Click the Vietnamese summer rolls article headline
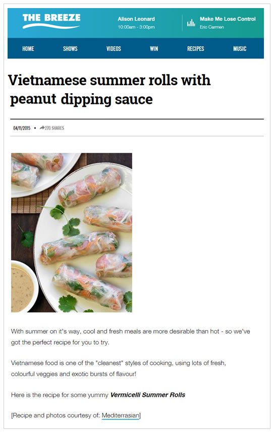Image resolution: width=274 pixels, height=435 pixels. (109, 90)
